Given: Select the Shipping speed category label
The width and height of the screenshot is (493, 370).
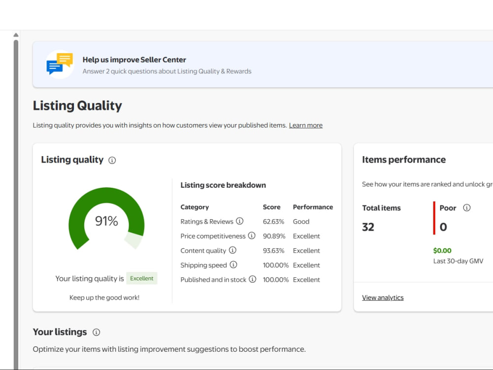Looking at the screenshot, I should click(x=204, y=265).
